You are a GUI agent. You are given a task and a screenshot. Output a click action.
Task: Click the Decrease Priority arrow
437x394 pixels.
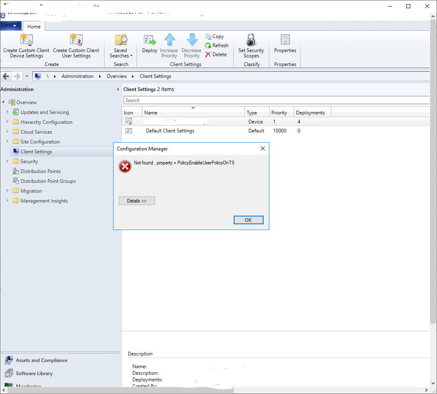click(x=192, y=40)
